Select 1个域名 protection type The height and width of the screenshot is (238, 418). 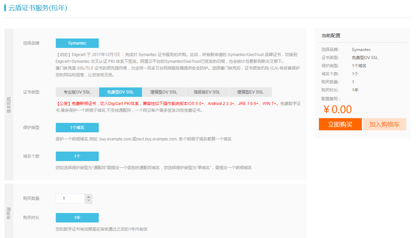click(x=77, y=128)
